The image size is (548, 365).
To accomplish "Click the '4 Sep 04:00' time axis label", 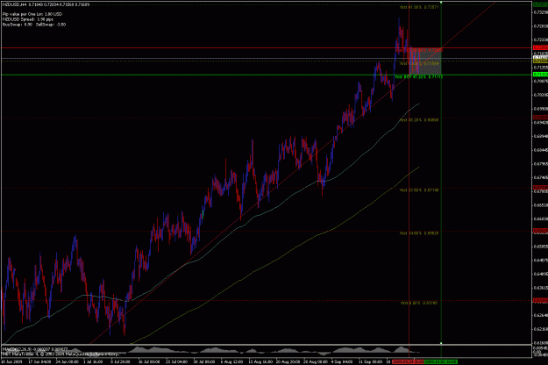I will point(342,361).
